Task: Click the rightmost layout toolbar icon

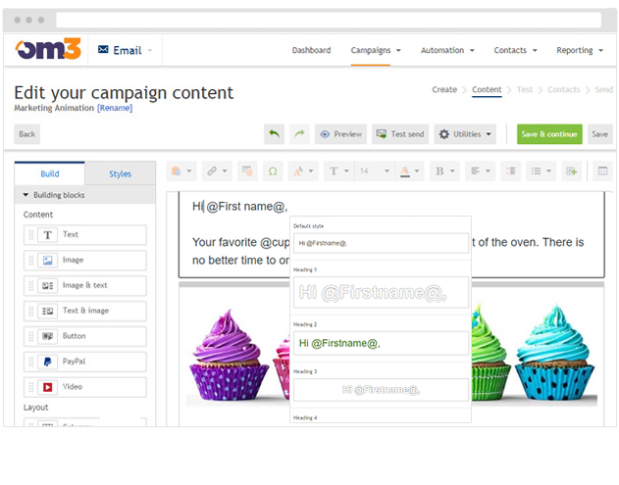Action: (602, 170)
